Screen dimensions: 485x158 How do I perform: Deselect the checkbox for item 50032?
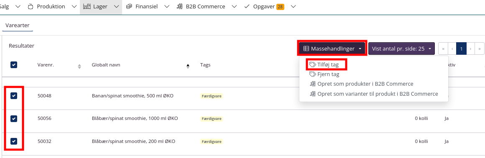pyautogui.click(x=14, y=141)
